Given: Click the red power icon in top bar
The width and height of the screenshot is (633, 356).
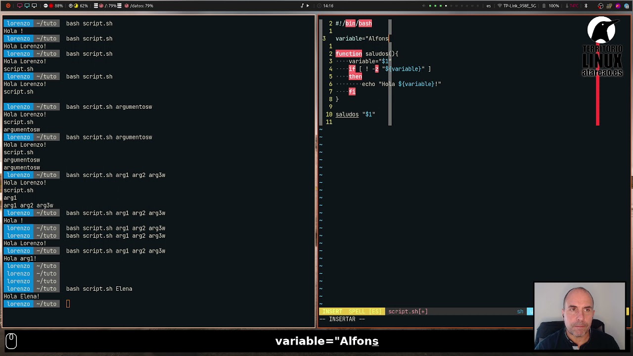Looking at the screenshot, I should [8, 6].
